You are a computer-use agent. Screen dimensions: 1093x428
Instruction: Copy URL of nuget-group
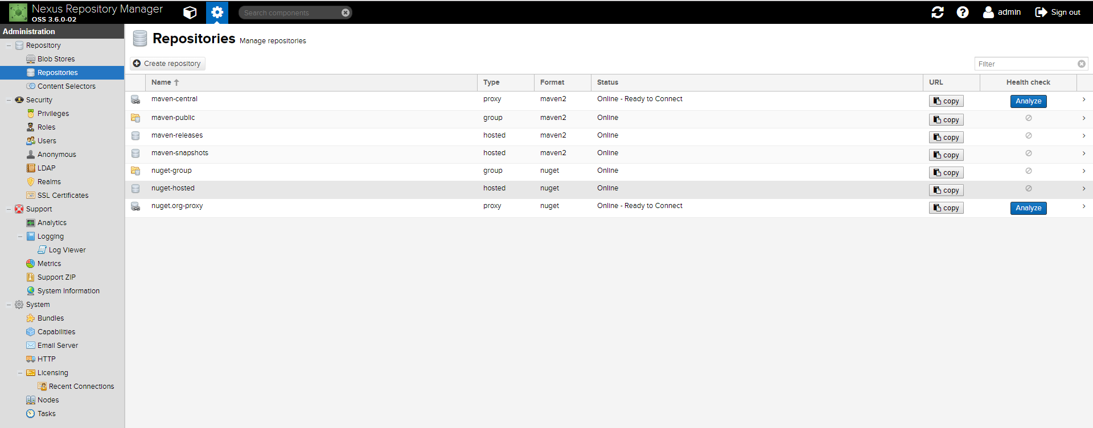[946, 173]
